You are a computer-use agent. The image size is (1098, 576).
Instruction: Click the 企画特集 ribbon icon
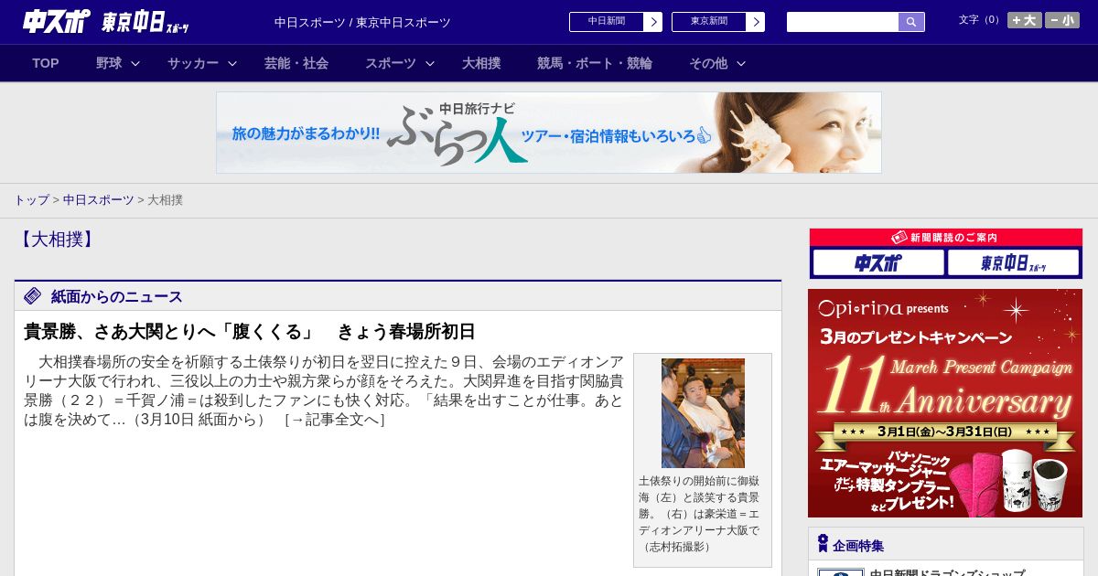point(823,544)
